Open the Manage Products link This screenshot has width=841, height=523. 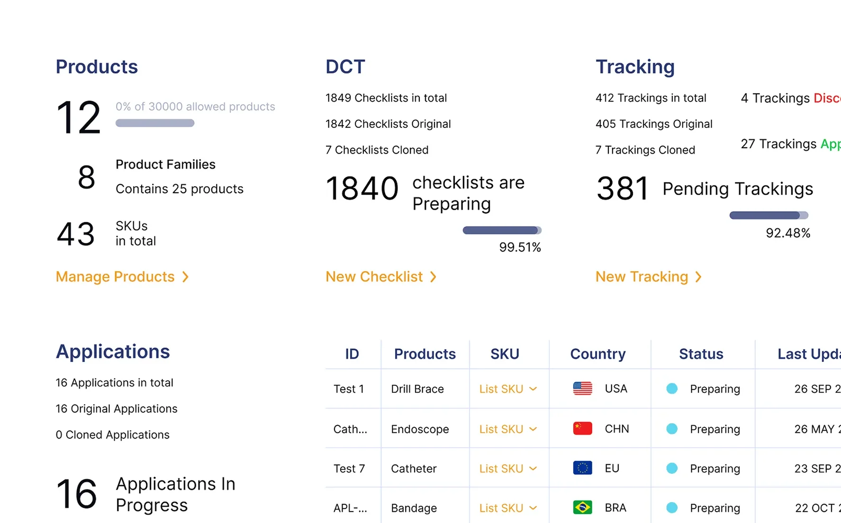pos(115,277)
